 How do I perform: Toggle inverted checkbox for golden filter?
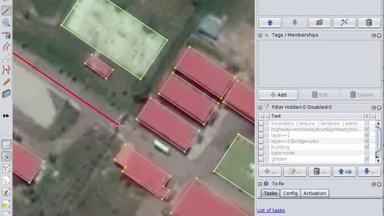367,158
